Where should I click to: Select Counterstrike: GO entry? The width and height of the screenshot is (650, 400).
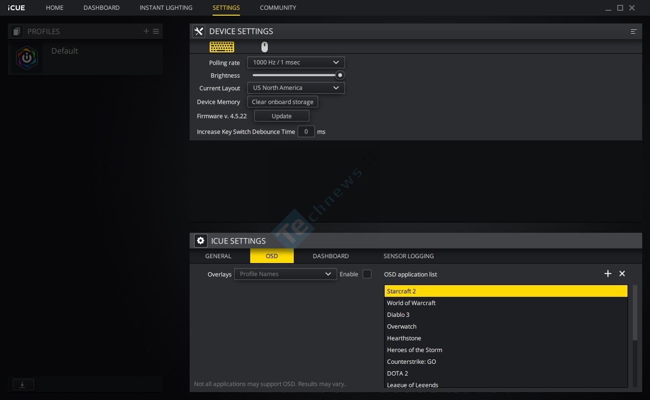tap(506, 361)
